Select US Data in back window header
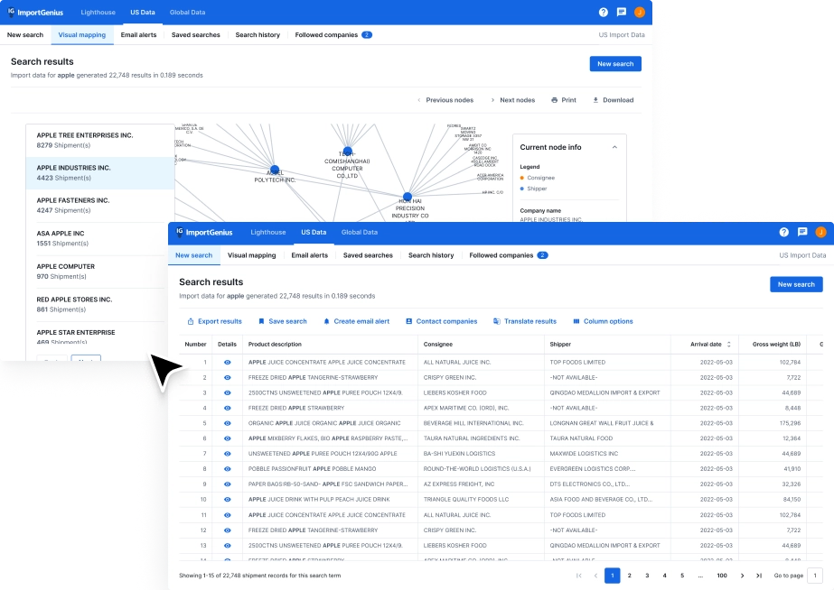Screen dimensions: 834x590 143,13
